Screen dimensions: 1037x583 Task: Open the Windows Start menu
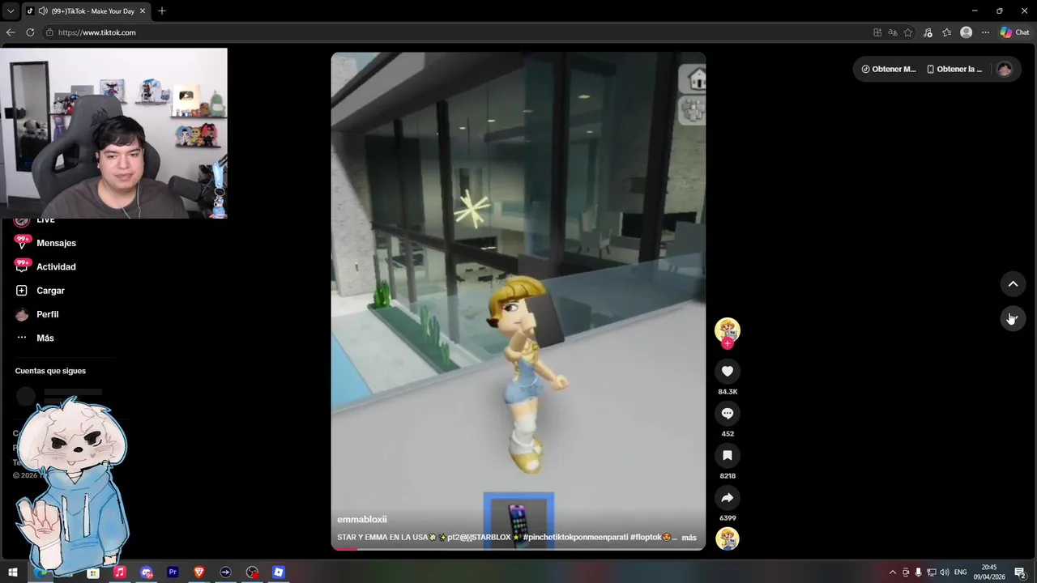click(13, 572)
